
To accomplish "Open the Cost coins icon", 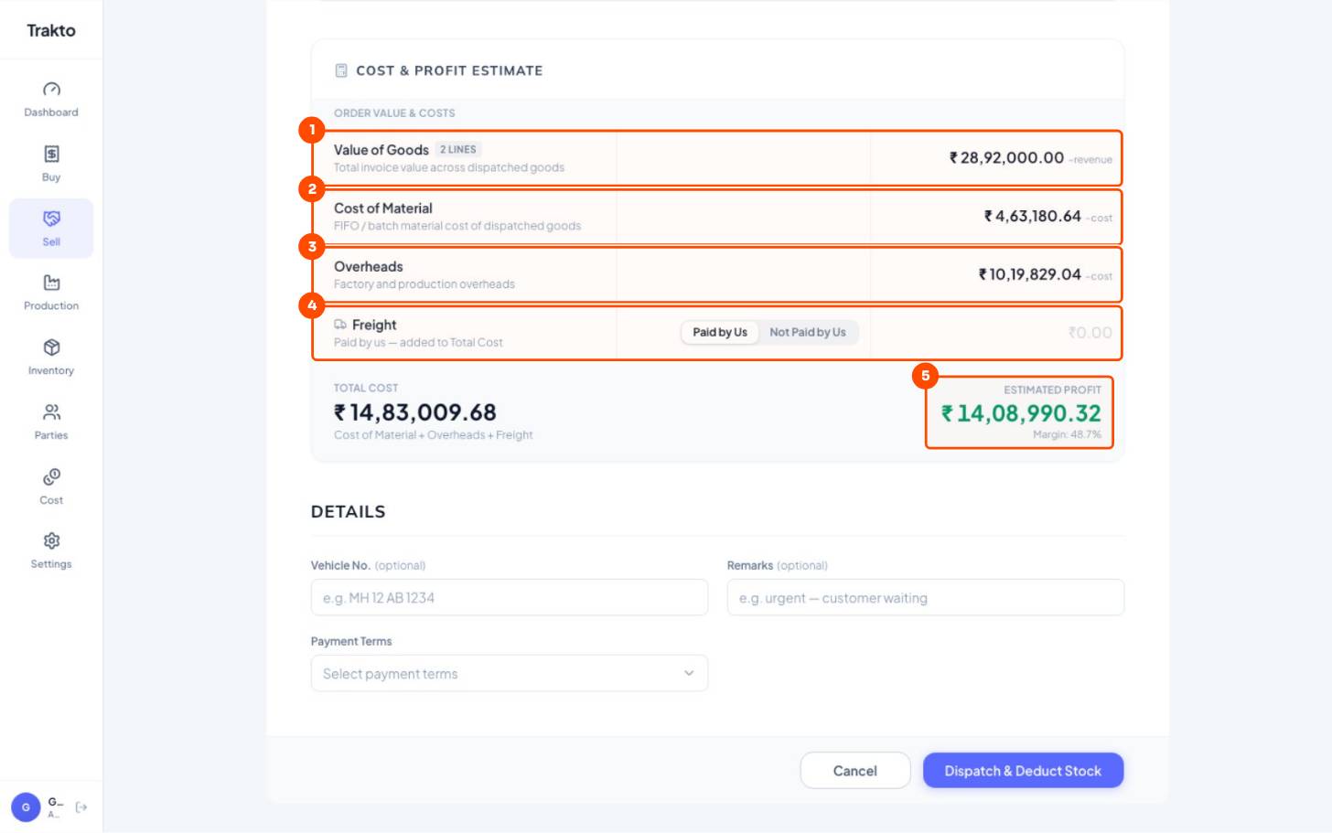I will pos(51,477).
